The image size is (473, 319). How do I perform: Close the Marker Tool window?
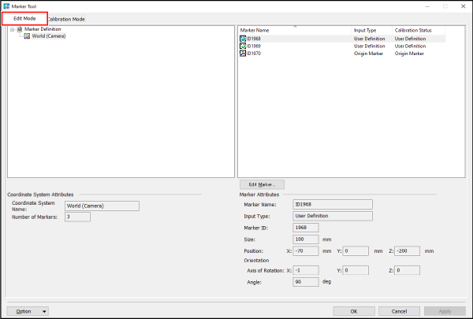pos(463,6)
